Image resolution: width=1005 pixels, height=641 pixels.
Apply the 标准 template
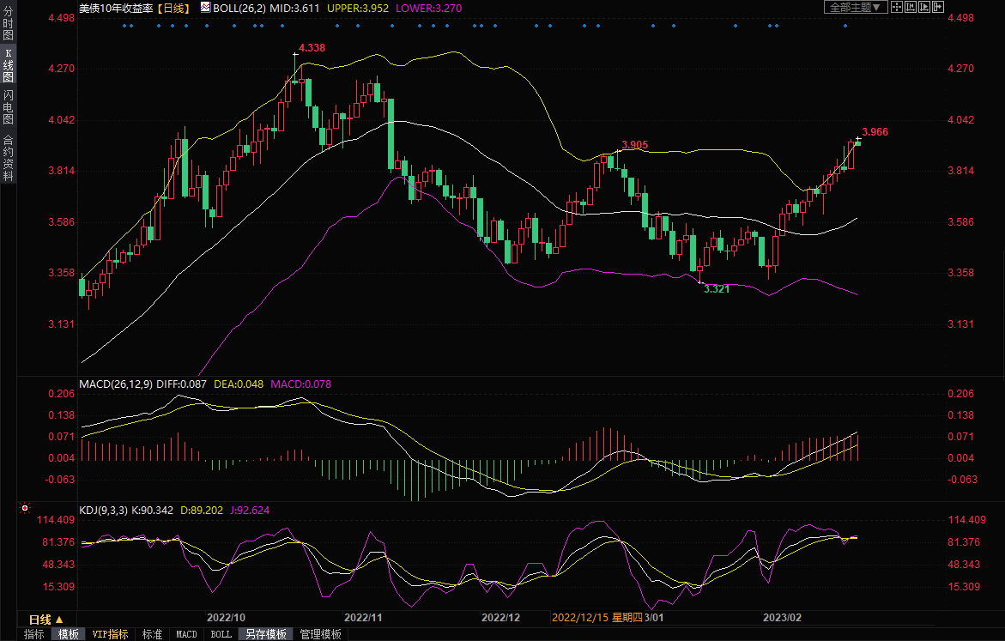[x=152, y=634]
